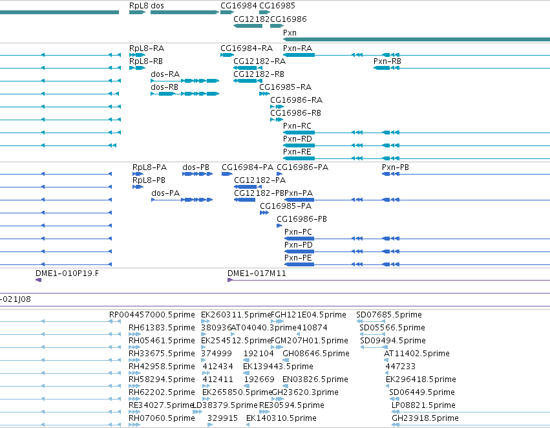
Task: Open protein Pxn-PA label
Action: 299,193
